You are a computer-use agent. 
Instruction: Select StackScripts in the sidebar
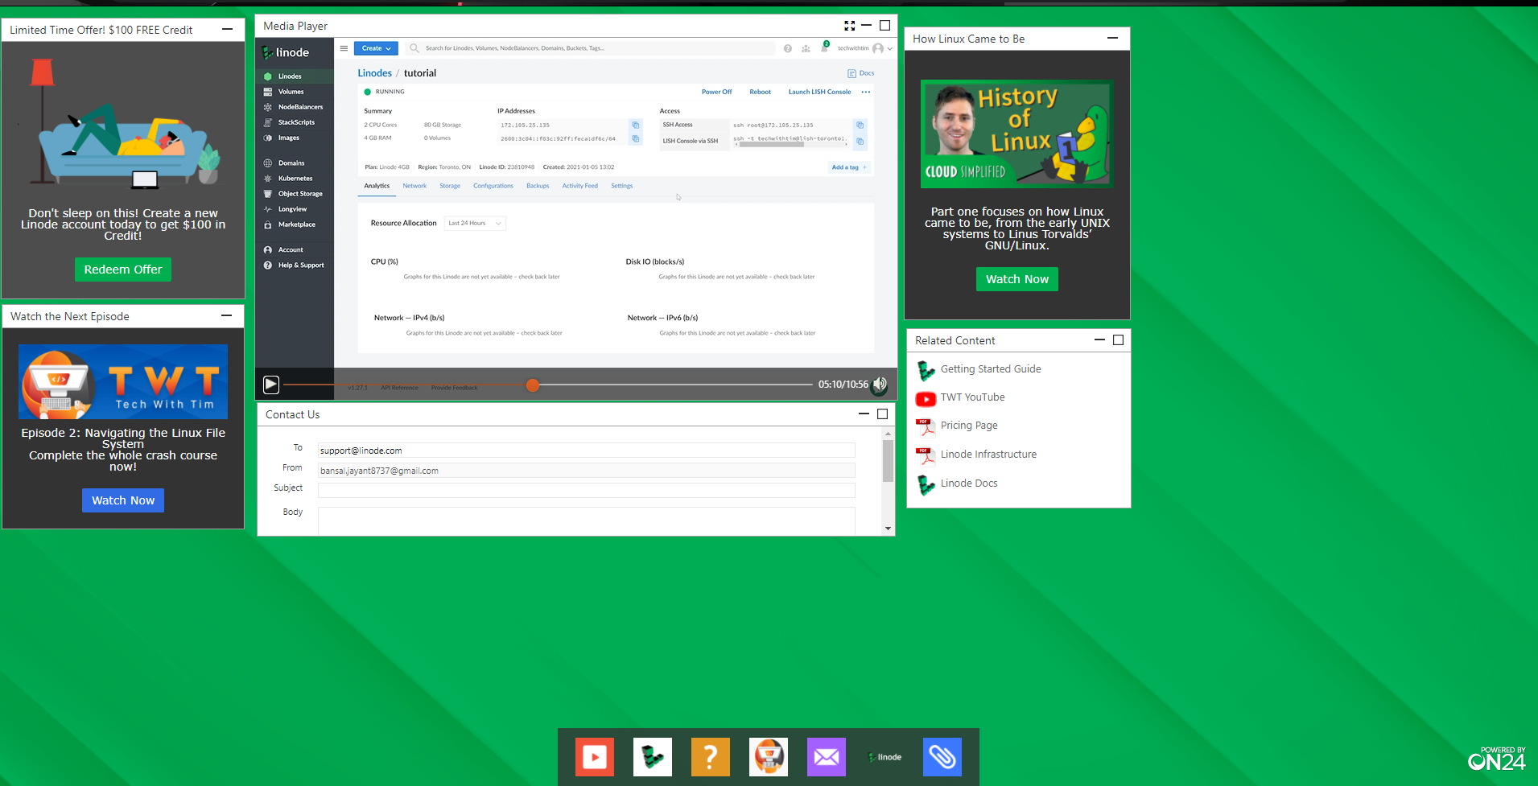pyautogui.click(x=295, y=122)
